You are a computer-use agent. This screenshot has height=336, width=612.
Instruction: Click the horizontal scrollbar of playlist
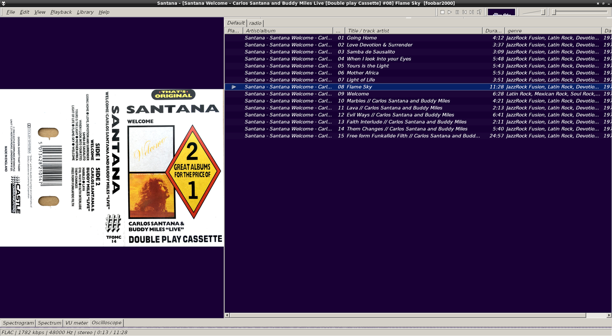[x=408, y=315]
